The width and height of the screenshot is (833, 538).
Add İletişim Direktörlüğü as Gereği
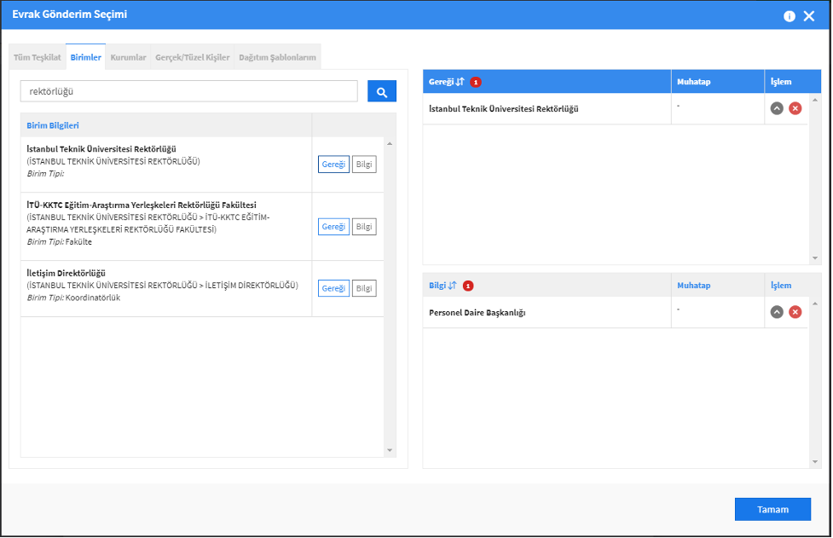pos(333,288)
